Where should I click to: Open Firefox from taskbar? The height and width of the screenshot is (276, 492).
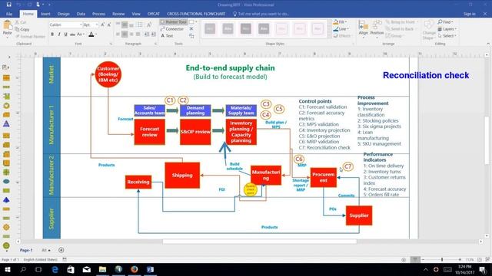pos(135,269)
